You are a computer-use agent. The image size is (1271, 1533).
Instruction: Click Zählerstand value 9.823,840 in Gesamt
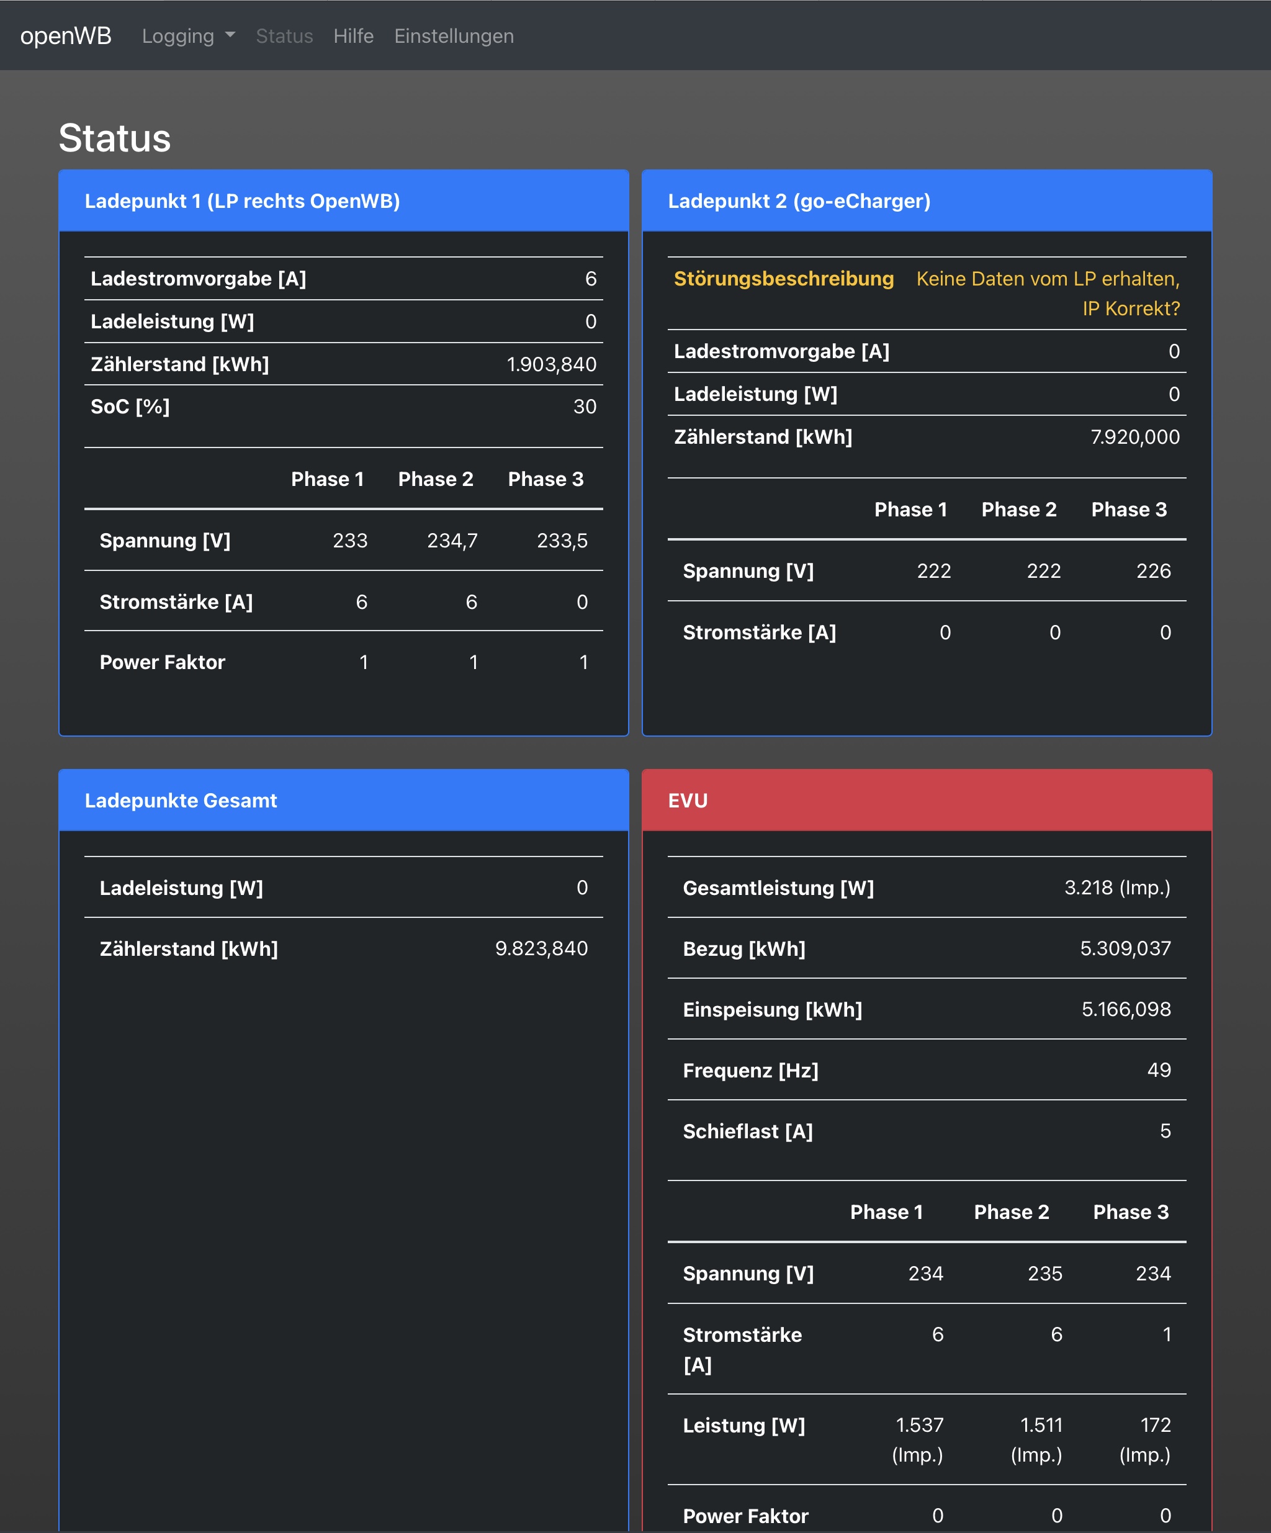541,948
